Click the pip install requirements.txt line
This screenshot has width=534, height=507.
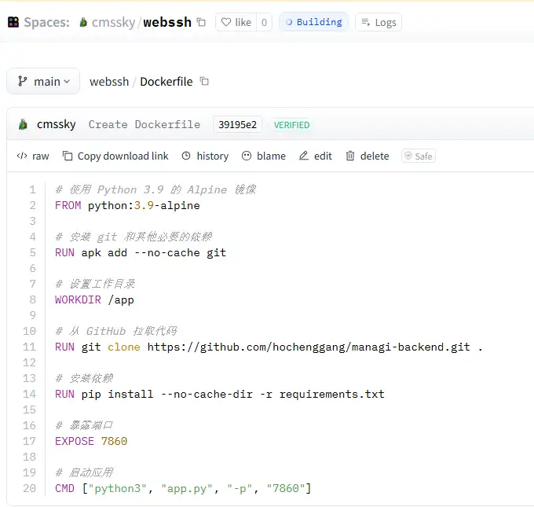point(220,394)
